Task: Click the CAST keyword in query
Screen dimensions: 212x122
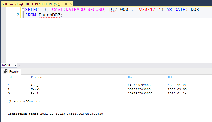Action: click(57, 10)
